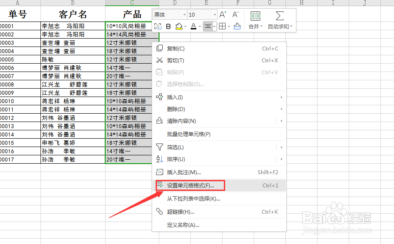394x244 pixels.
Task: Select the order number cell 00017
Action: point(20,159)
